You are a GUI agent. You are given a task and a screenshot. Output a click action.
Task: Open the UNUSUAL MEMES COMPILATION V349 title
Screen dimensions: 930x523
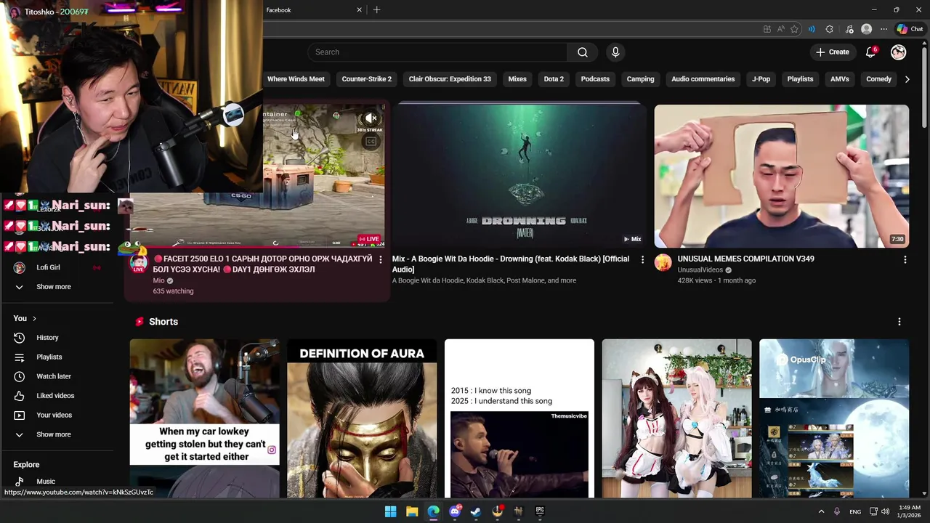tap(745, 259)
